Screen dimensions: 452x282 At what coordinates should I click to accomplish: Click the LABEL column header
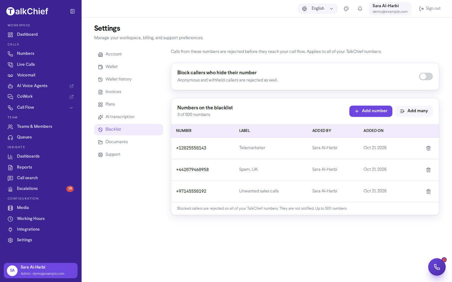click(245, 131)
